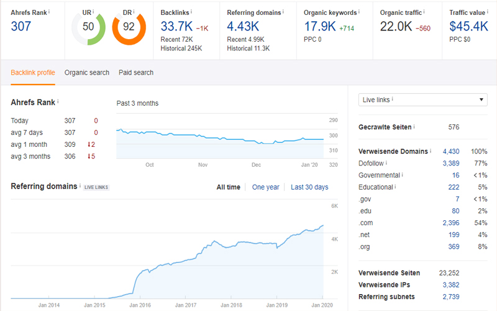The image size is (497, 311).
Task: Open Dofollow domains count 3,389
Action: click(451, 164)
